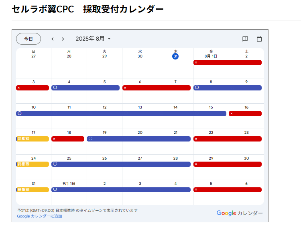
Task: Select the highlighted date 31 circle
Action: [175, 56]
